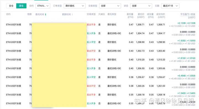Screen dimensions: 199x109
Task: Click the 成交均价 column header
Action: (x=161, y=15)
